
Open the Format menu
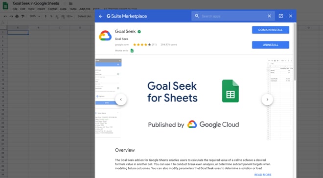pos(53,9)
